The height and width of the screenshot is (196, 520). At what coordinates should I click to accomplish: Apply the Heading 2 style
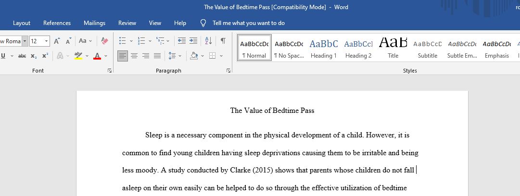[358, 48]
